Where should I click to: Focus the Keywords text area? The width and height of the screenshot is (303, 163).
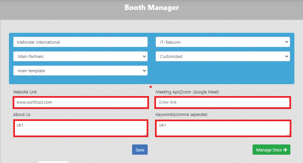click(223, 128)
